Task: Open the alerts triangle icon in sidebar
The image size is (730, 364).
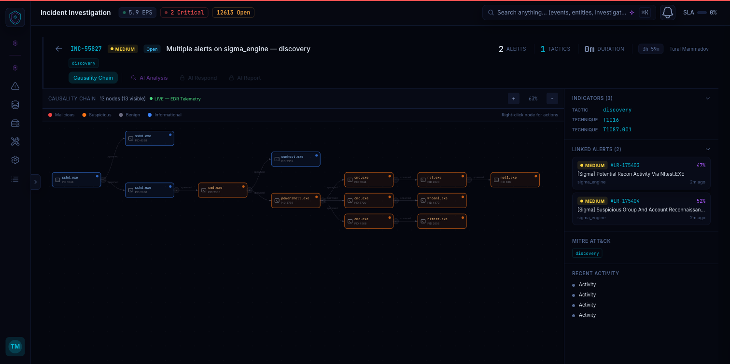Action: pyautogui.click(x=15, y=86)
